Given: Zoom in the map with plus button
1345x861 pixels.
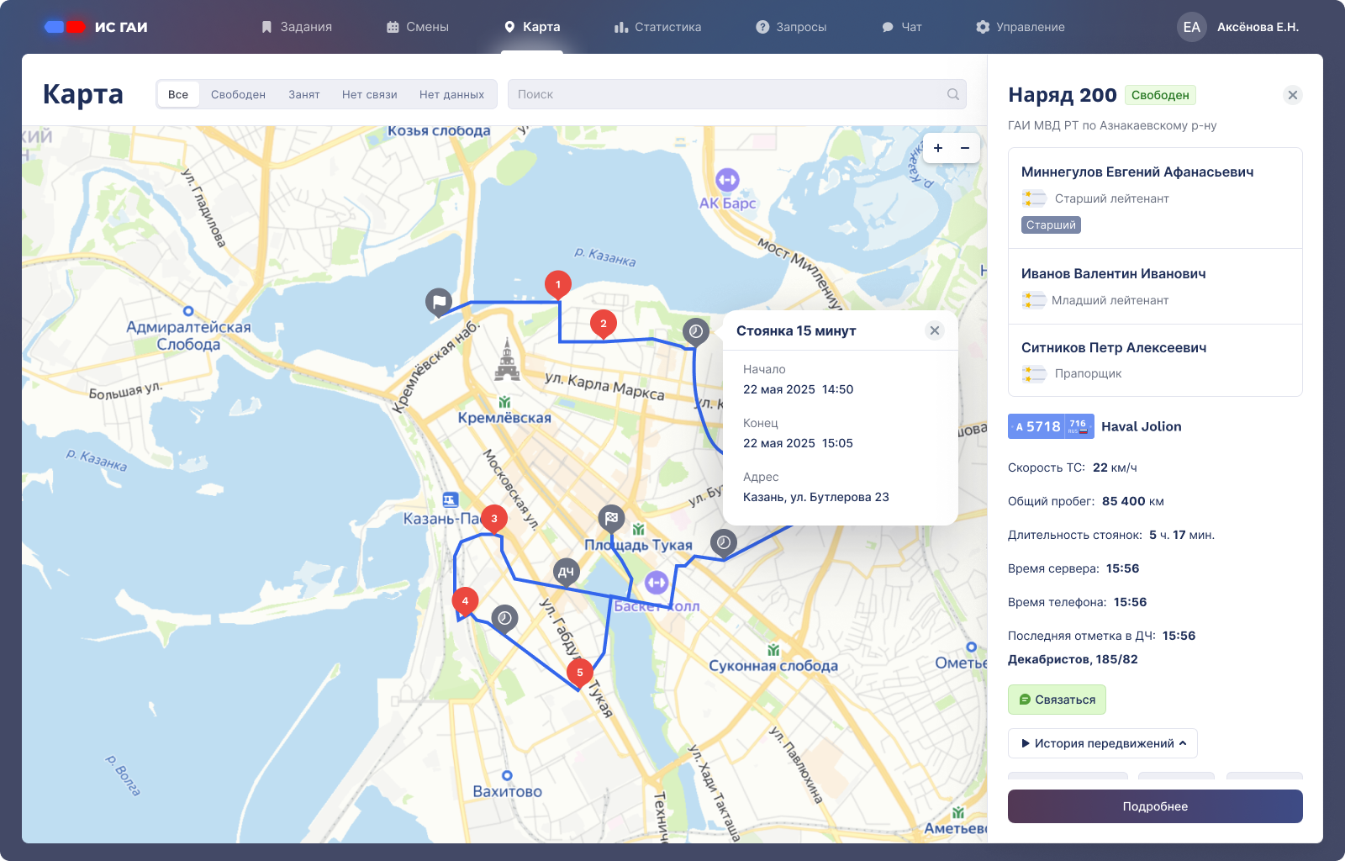Looking at the screenshot, I should [x=938, y=148].
